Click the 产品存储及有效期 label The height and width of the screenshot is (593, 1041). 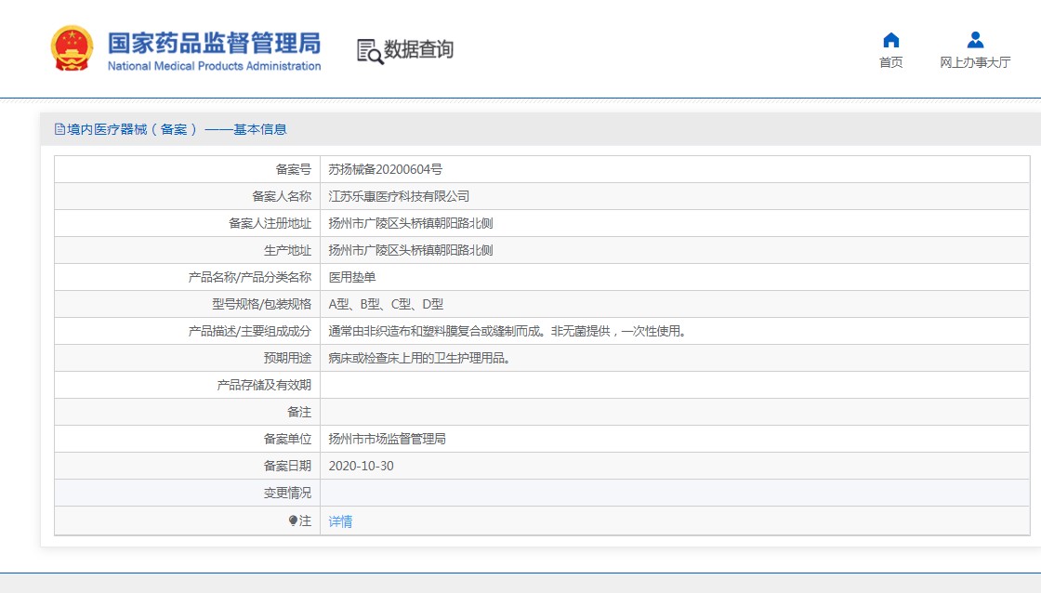(x=264, y=385)
